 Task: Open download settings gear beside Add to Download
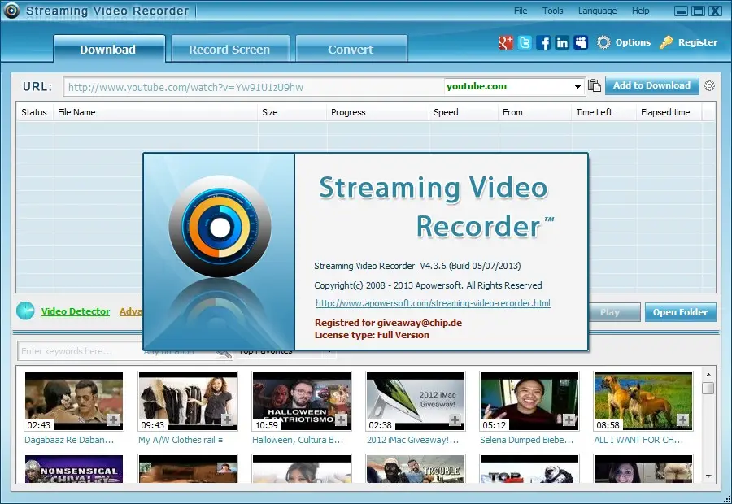tap(709, 86)
